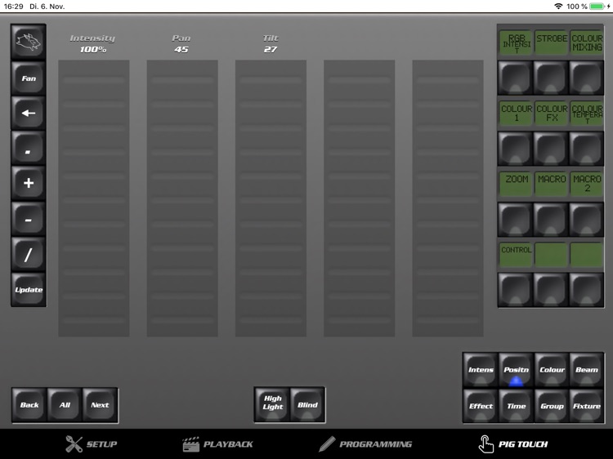Click the Back button
Viewport: 613px width, 459px height.
[x=29, y=405]
